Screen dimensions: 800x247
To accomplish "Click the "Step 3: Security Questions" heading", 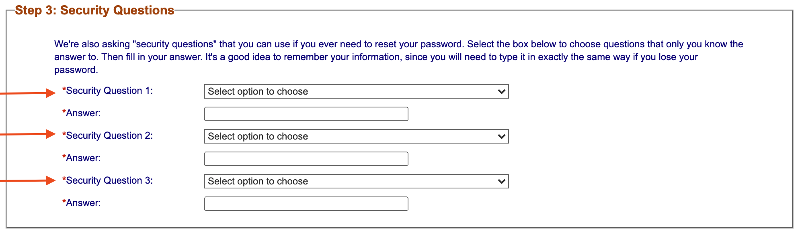I will [94, 10].
